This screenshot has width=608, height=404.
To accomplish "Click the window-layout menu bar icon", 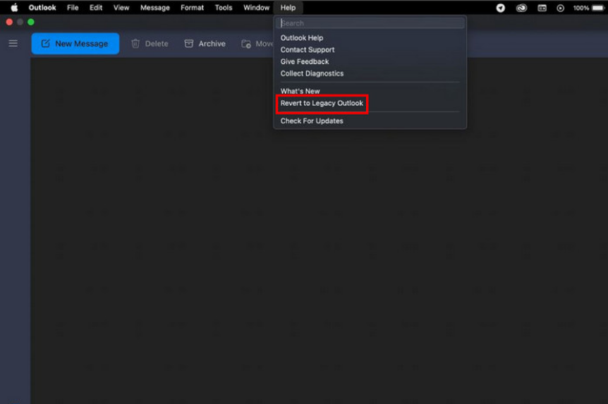I will click(542, 8).
